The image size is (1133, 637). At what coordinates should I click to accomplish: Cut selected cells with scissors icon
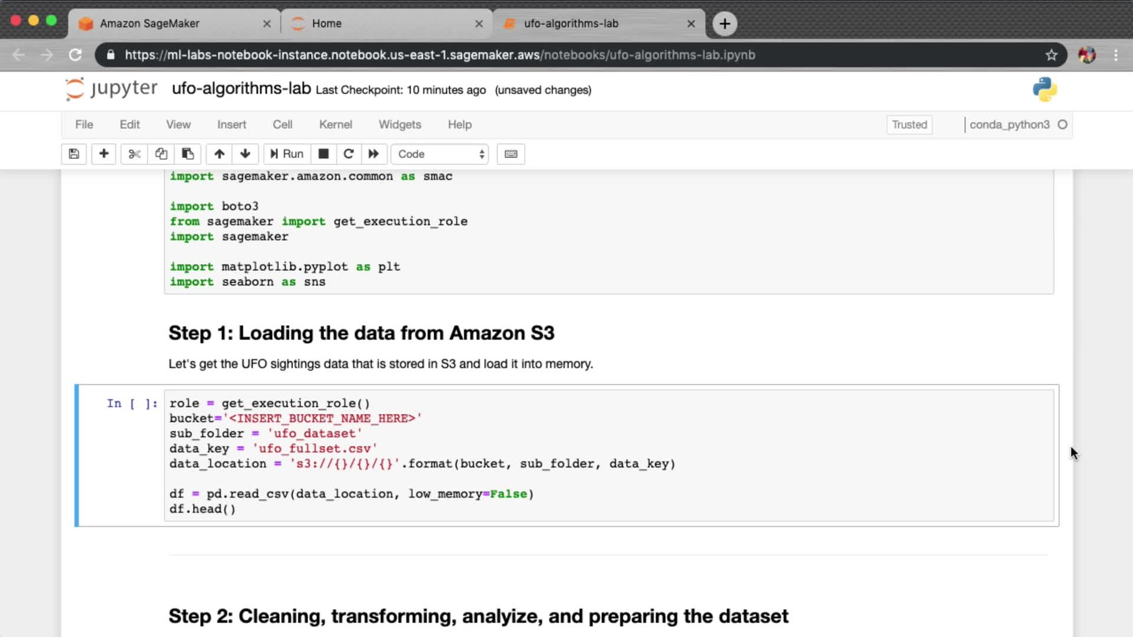[135, 154]
